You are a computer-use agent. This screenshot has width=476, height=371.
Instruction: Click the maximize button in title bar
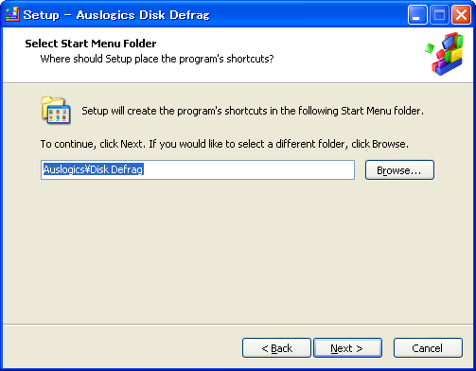[439, 14]
